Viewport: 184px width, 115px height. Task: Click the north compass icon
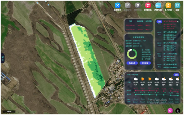pyautogui.click(x=178, y=111)
